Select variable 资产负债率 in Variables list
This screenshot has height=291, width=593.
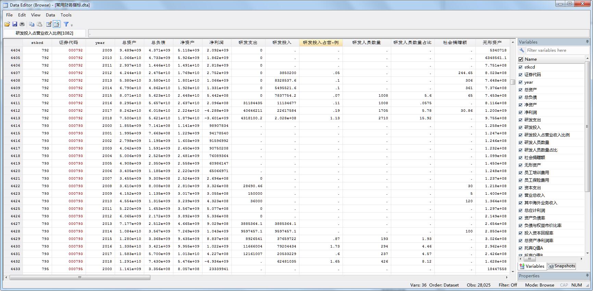click(x=534, y=218)
